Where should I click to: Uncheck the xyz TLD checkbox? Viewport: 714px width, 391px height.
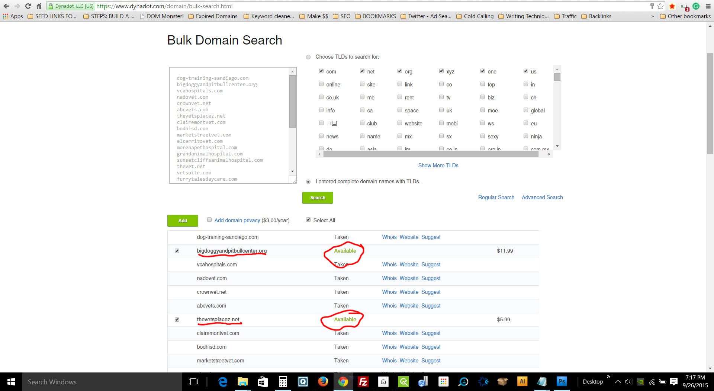(441, 71)
